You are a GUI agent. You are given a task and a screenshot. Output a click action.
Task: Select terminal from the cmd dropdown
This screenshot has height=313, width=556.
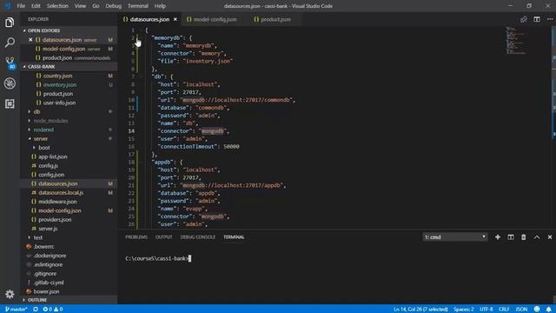coord(455,237)
